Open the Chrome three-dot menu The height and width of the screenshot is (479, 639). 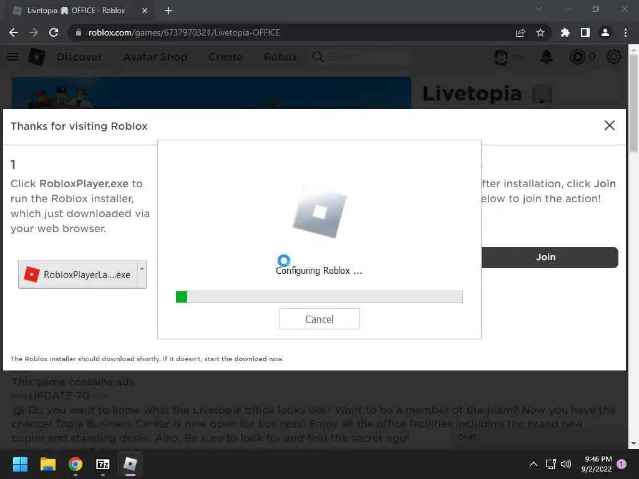coord(625,32)
